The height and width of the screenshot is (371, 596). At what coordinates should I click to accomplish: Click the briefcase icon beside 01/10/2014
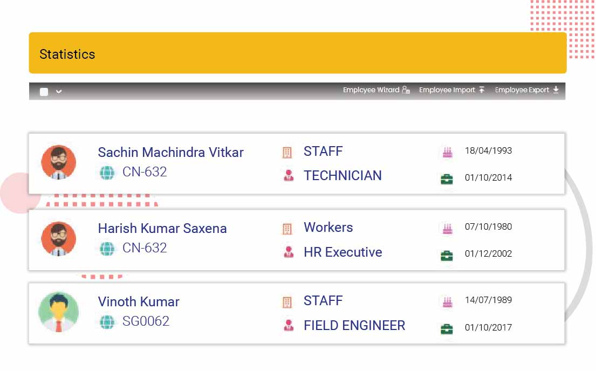tap(447, 178)
